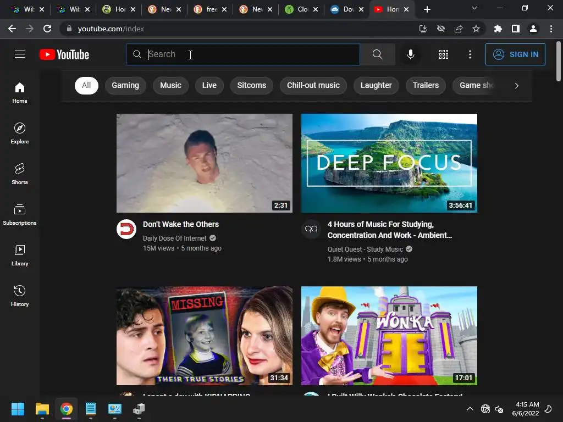563x422 pixels.
Task: Open Daily Dose Of Internet channel name
Action: [x=174, y=238]
